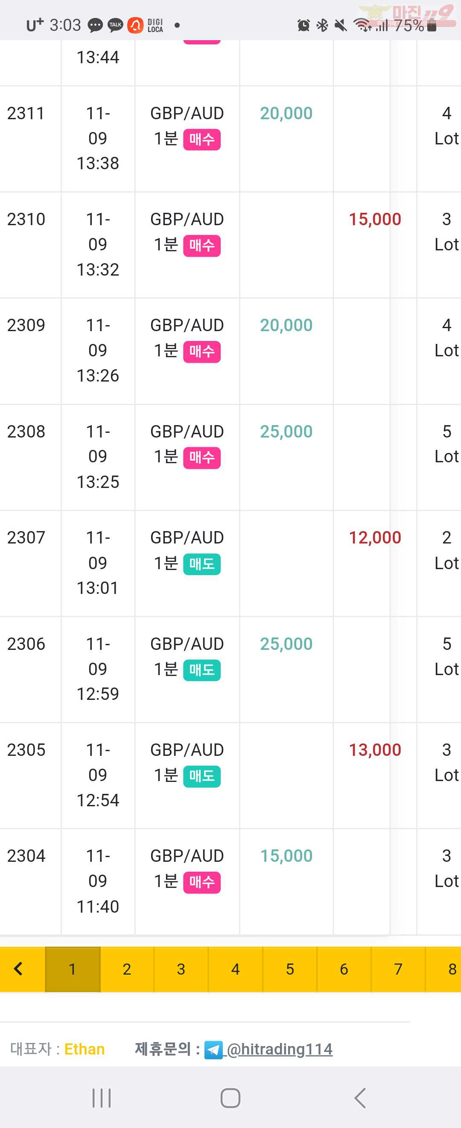Tap Android home button
This screenshot has height=1128, width=461.
230,1098
